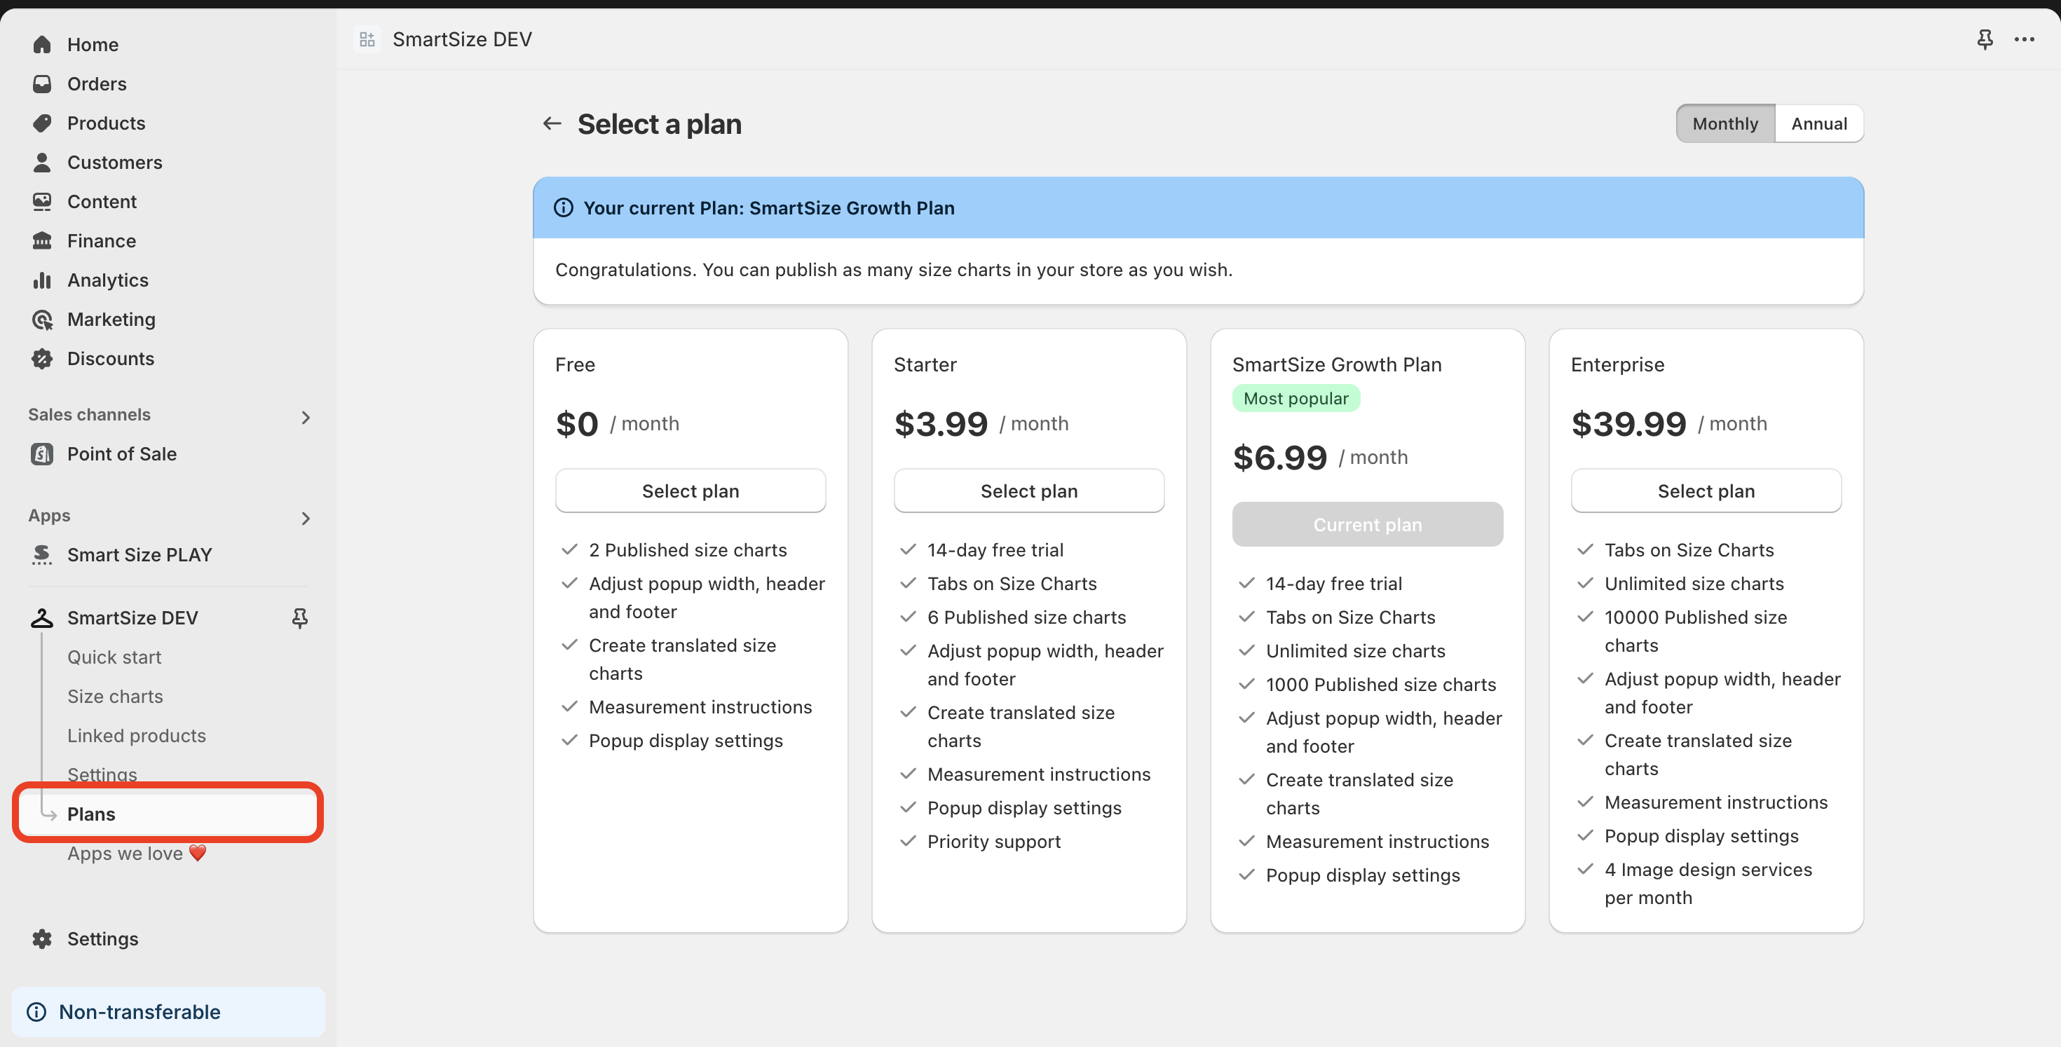
Task: Open Marketing from the sidebar
Action: coord(111,319)
